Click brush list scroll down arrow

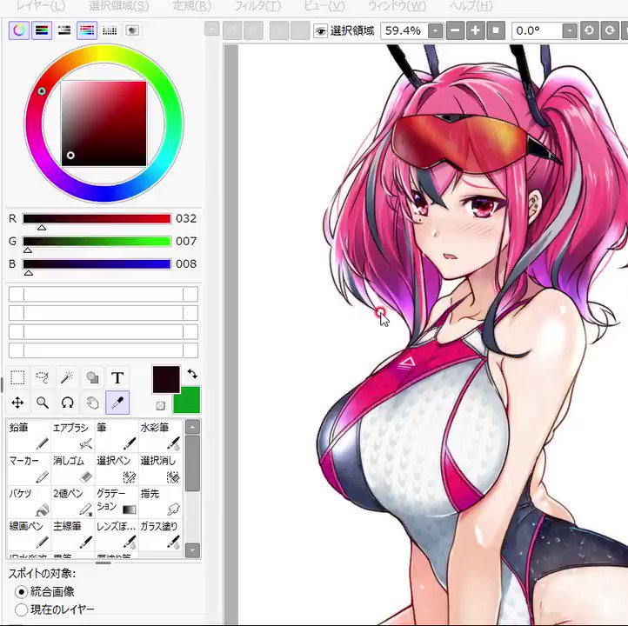192,550
